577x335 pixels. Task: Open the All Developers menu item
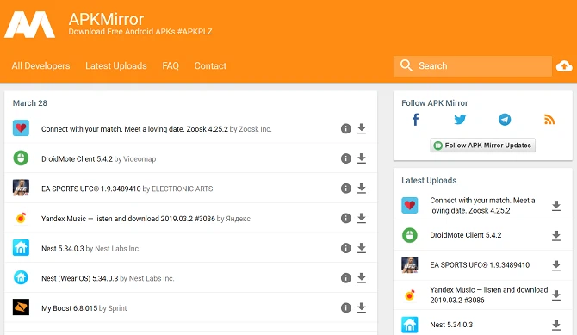40,66
